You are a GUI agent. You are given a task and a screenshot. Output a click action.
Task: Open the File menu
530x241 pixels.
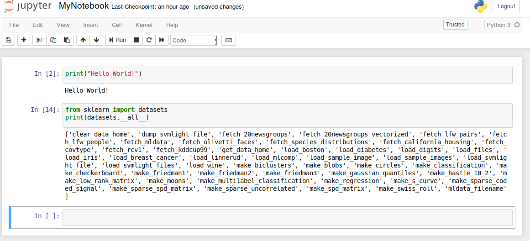coord(14,25)
